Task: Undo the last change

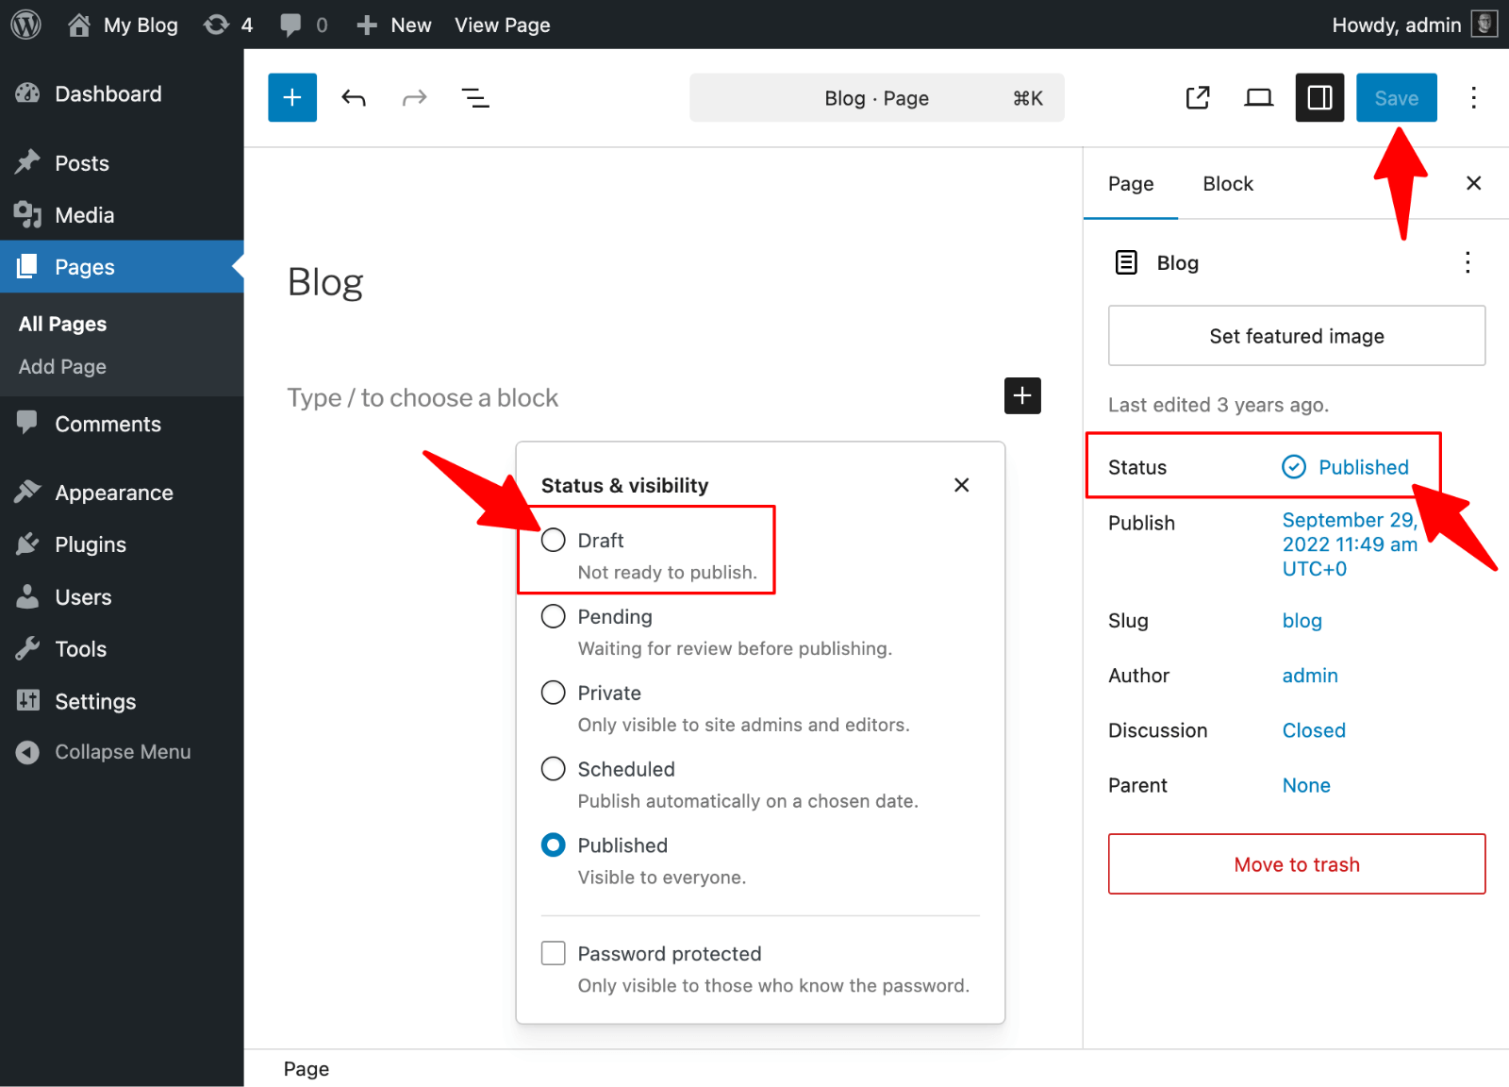Action: (x=354, y=98)
